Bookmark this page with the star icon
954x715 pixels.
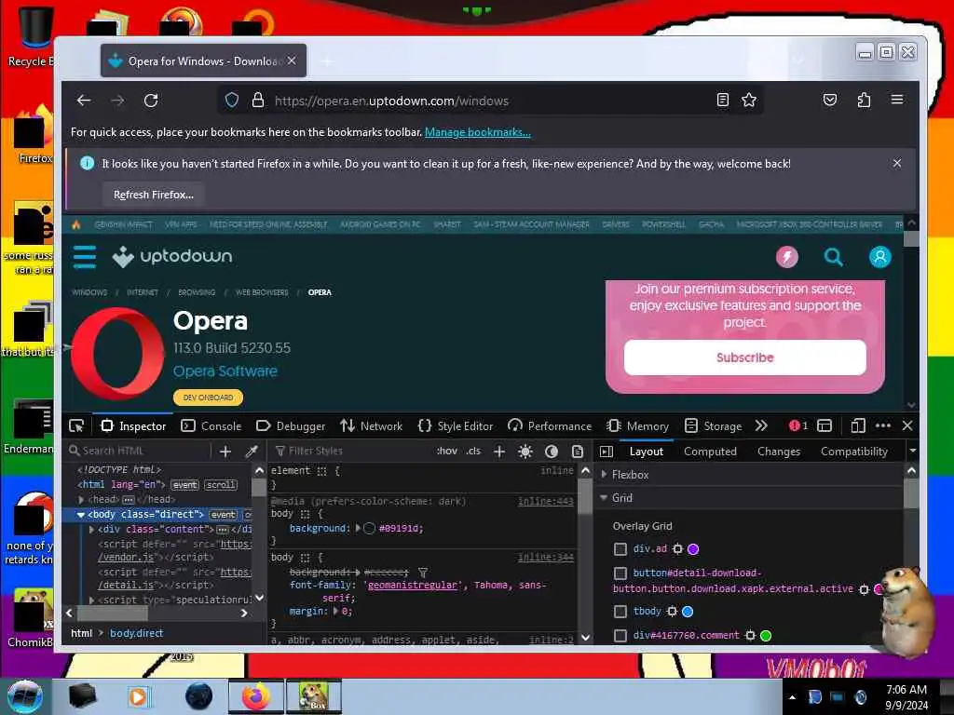click(x=749, y=100)
